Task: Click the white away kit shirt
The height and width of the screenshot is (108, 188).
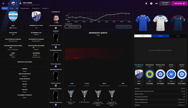Action: coord(160,23)
